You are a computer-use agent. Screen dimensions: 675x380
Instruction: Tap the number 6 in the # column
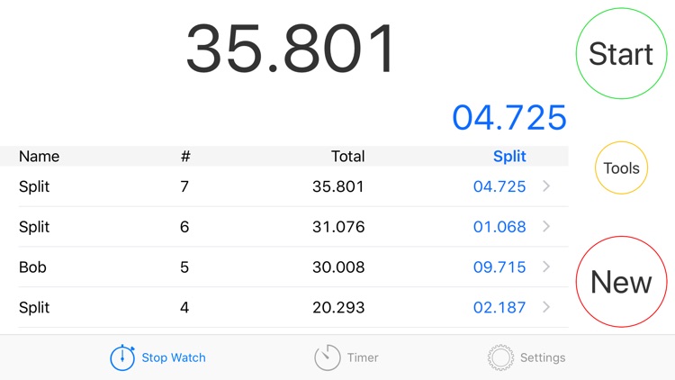(x=184, y=227)
